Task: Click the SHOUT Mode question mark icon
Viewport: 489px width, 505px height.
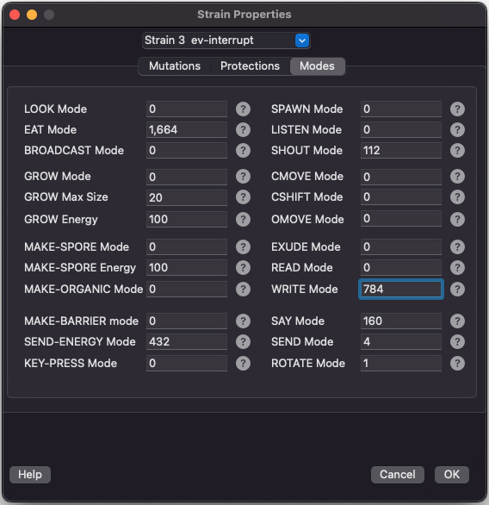Action: (457, 151)
